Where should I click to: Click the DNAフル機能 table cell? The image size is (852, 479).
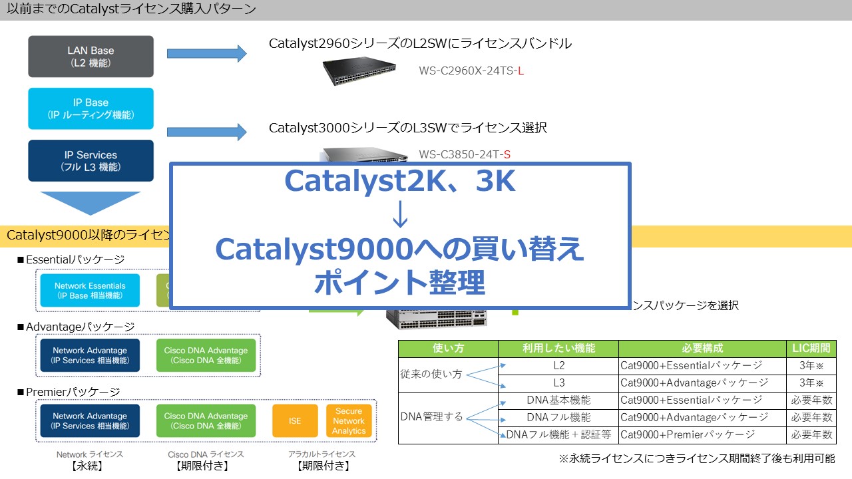(558, 418)
